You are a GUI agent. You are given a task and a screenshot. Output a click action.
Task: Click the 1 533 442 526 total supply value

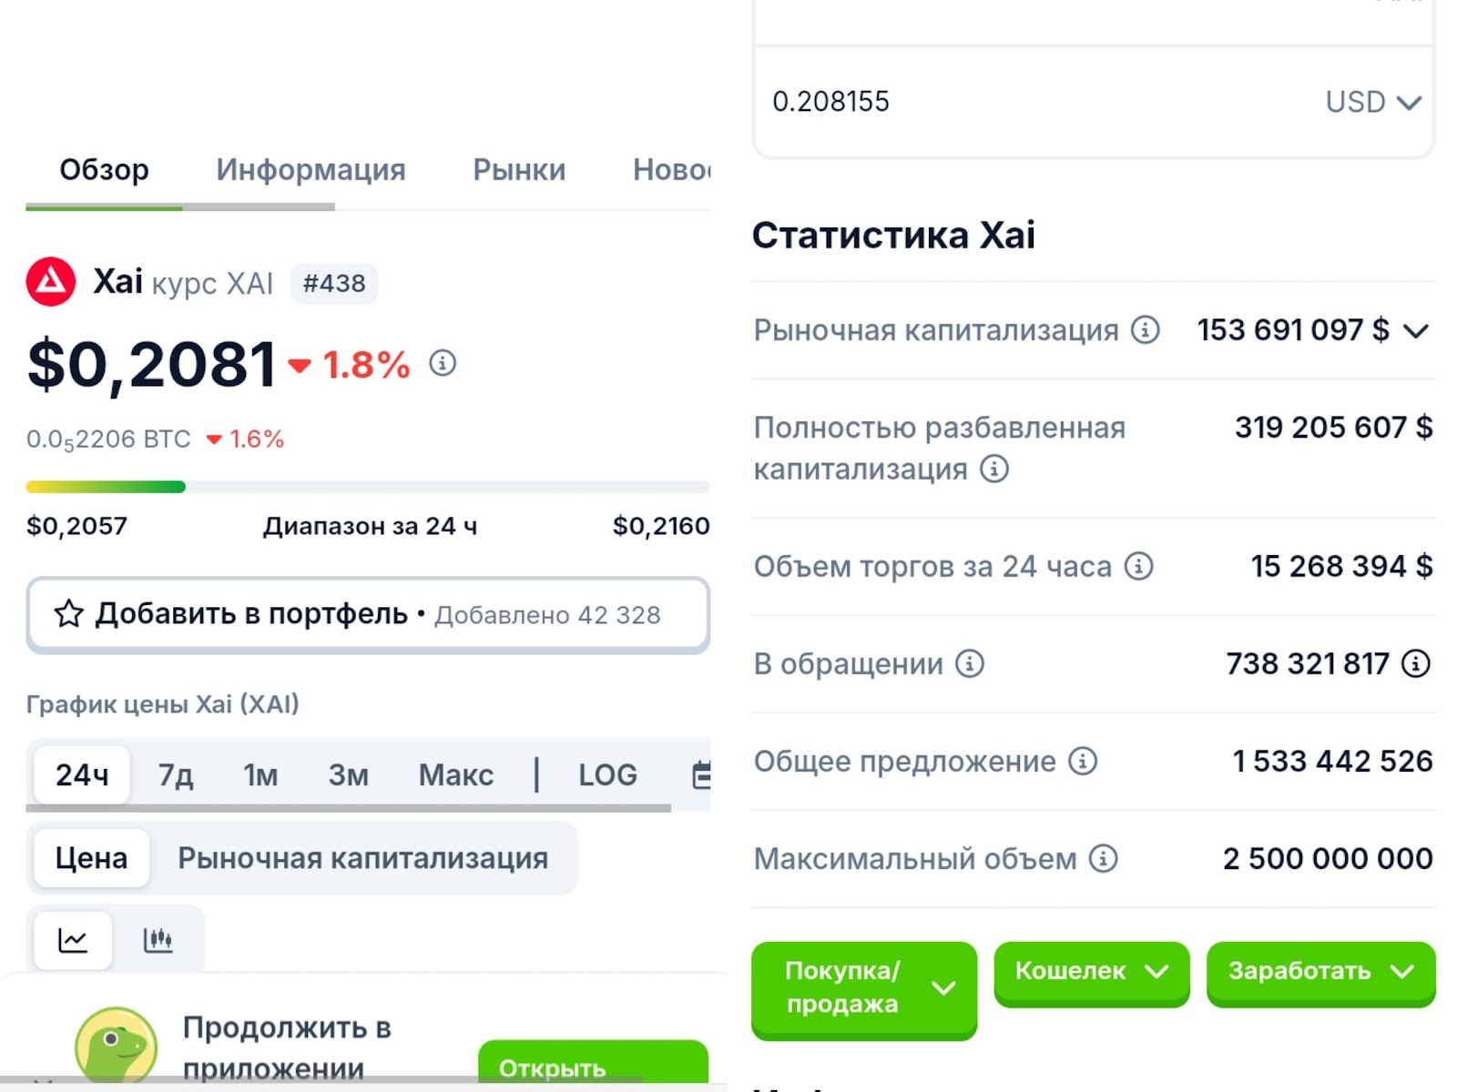pos(1332,761)
